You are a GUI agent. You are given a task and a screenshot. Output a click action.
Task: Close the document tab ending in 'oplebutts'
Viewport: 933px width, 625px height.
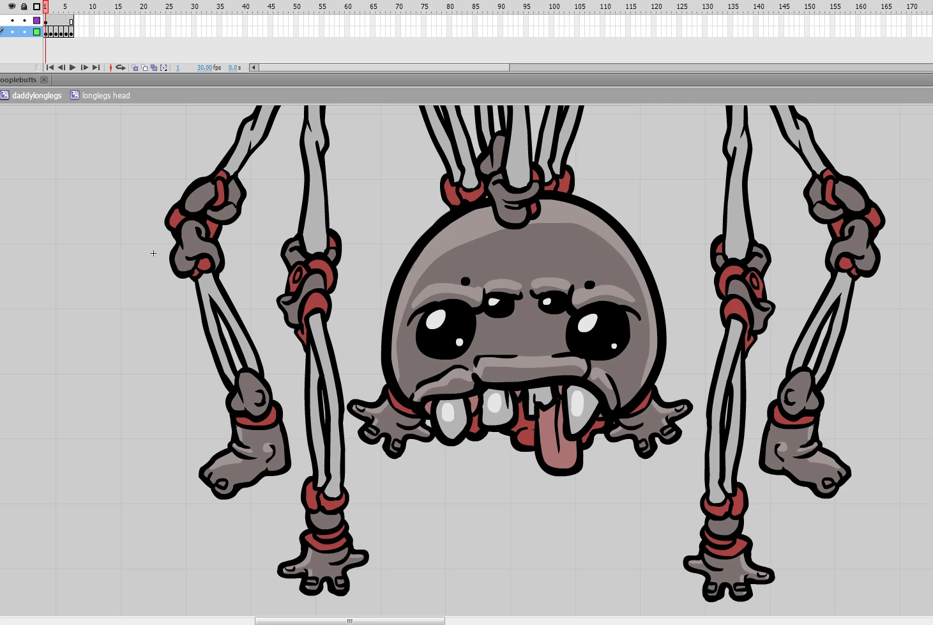(x=44, y=80)
